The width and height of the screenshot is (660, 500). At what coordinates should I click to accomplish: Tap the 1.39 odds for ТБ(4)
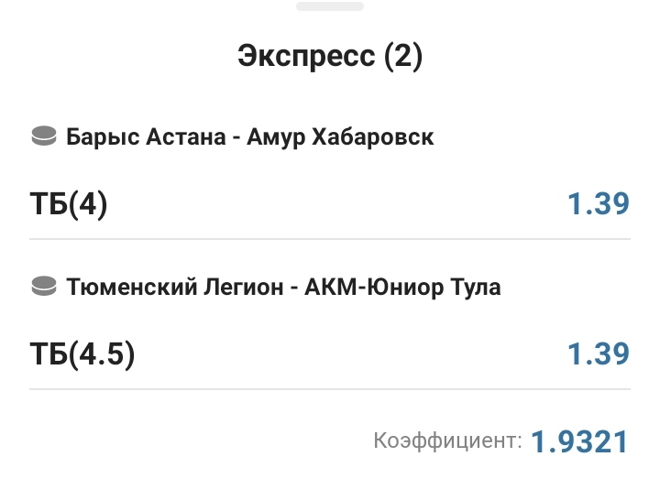click(598, 204)
